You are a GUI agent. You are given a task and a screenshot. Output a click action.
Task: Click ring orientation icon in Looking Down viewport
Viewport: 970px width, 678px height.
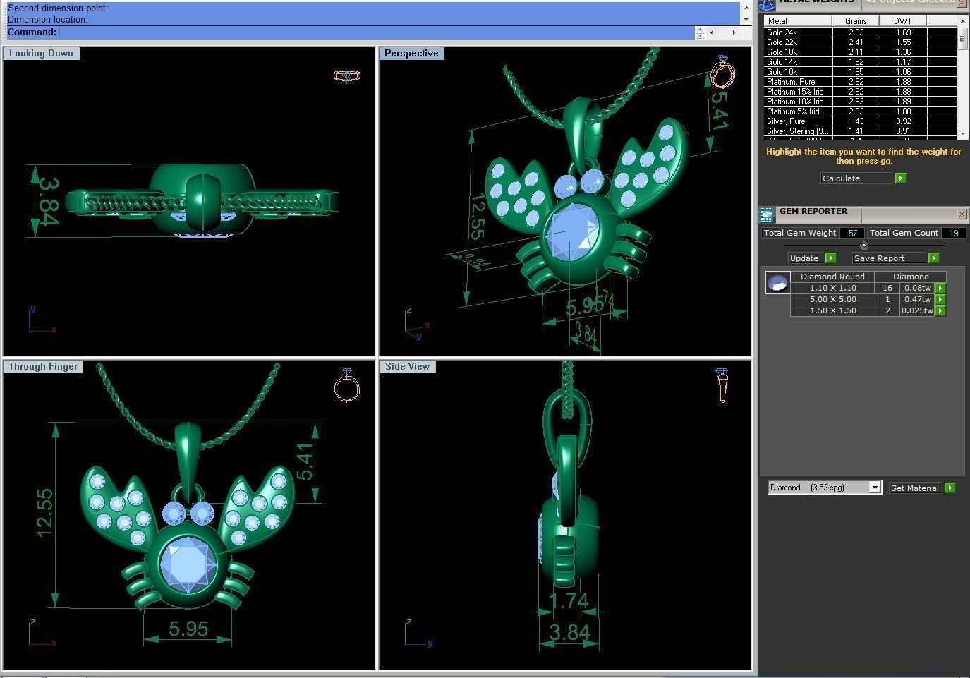(346, 75)
